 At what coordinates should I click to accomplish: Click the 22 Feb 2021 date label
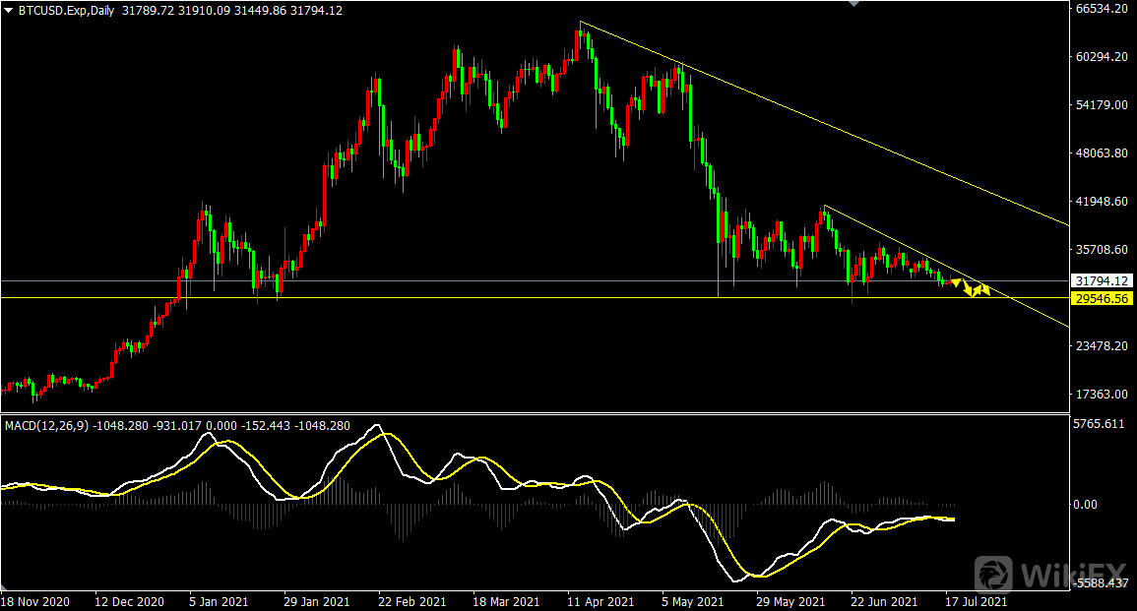pos(411,600)
